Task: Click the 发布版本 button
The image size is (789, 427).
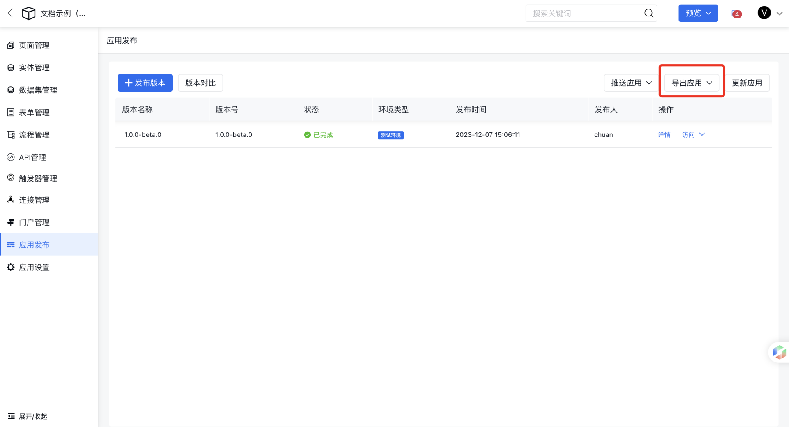Action: tap(145, 83)
